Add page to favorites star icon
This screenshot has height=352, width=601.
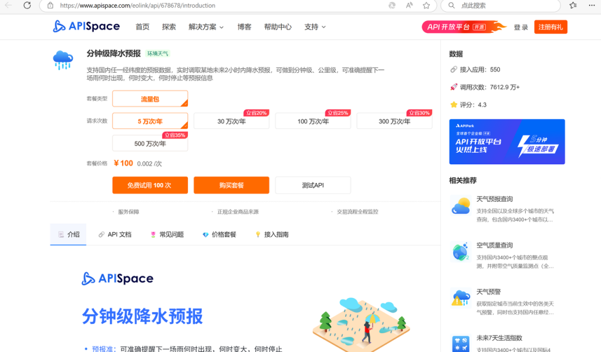426,5
